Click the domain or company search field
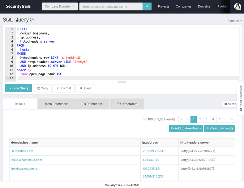Image resolution: width=244 pixels, height=188 pixels. click(111, 6)
